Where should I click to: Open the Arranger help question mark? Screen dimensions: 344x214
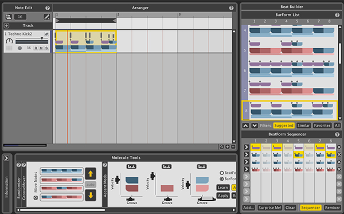click(x=231, y=8)
